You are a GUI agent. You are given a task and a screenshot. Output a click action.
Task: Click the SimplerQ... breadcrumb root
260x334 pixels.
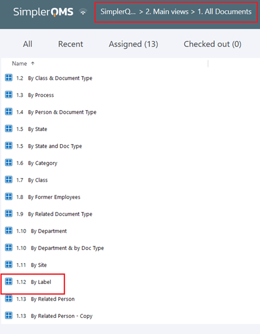118,12
